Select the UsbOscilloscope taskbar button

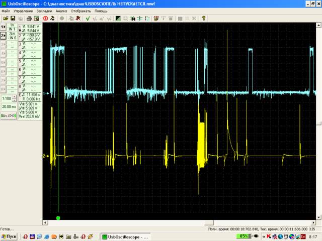click(x=126, y=237)
